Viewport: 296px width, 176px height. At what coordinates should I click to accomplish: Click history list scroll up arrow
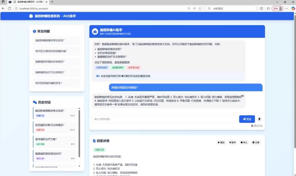[79, 108]
